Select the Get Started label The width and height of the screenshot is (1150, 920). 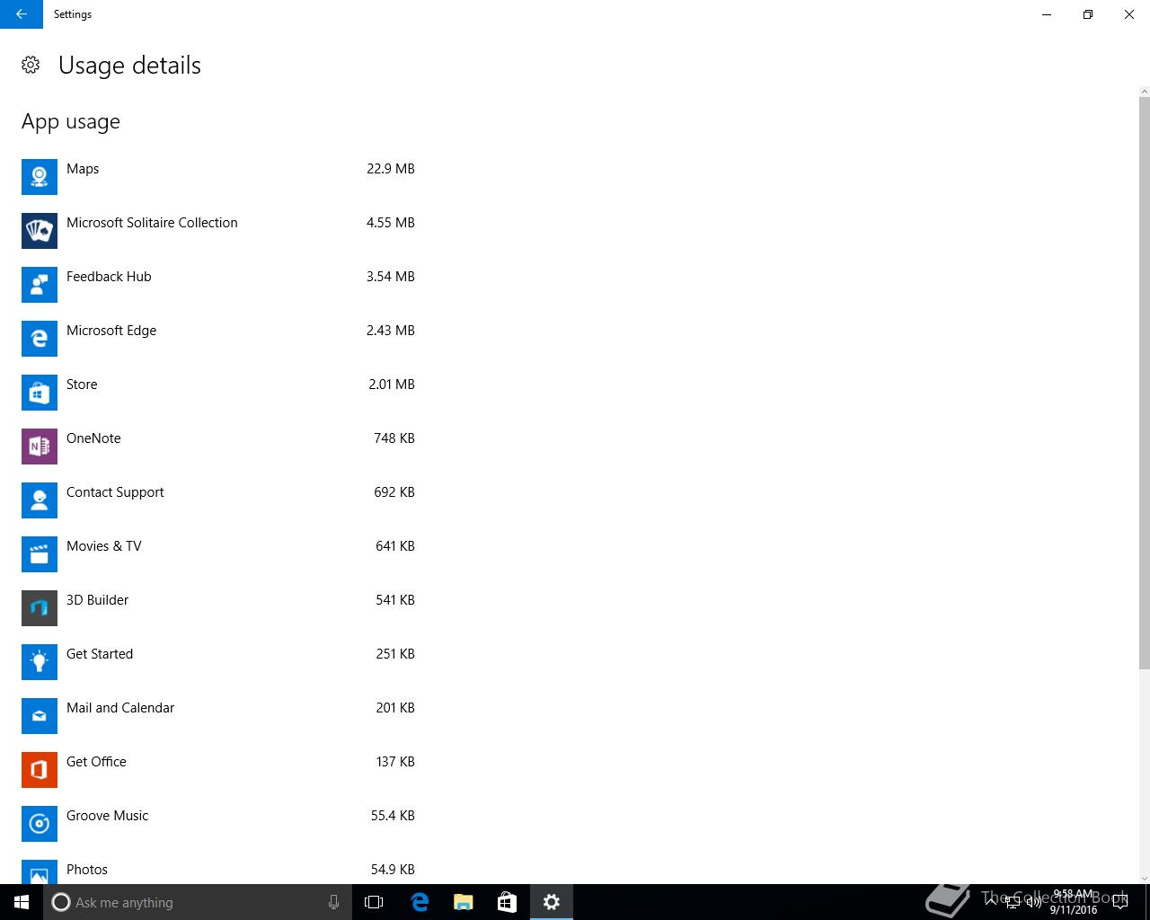coord(100,654)
